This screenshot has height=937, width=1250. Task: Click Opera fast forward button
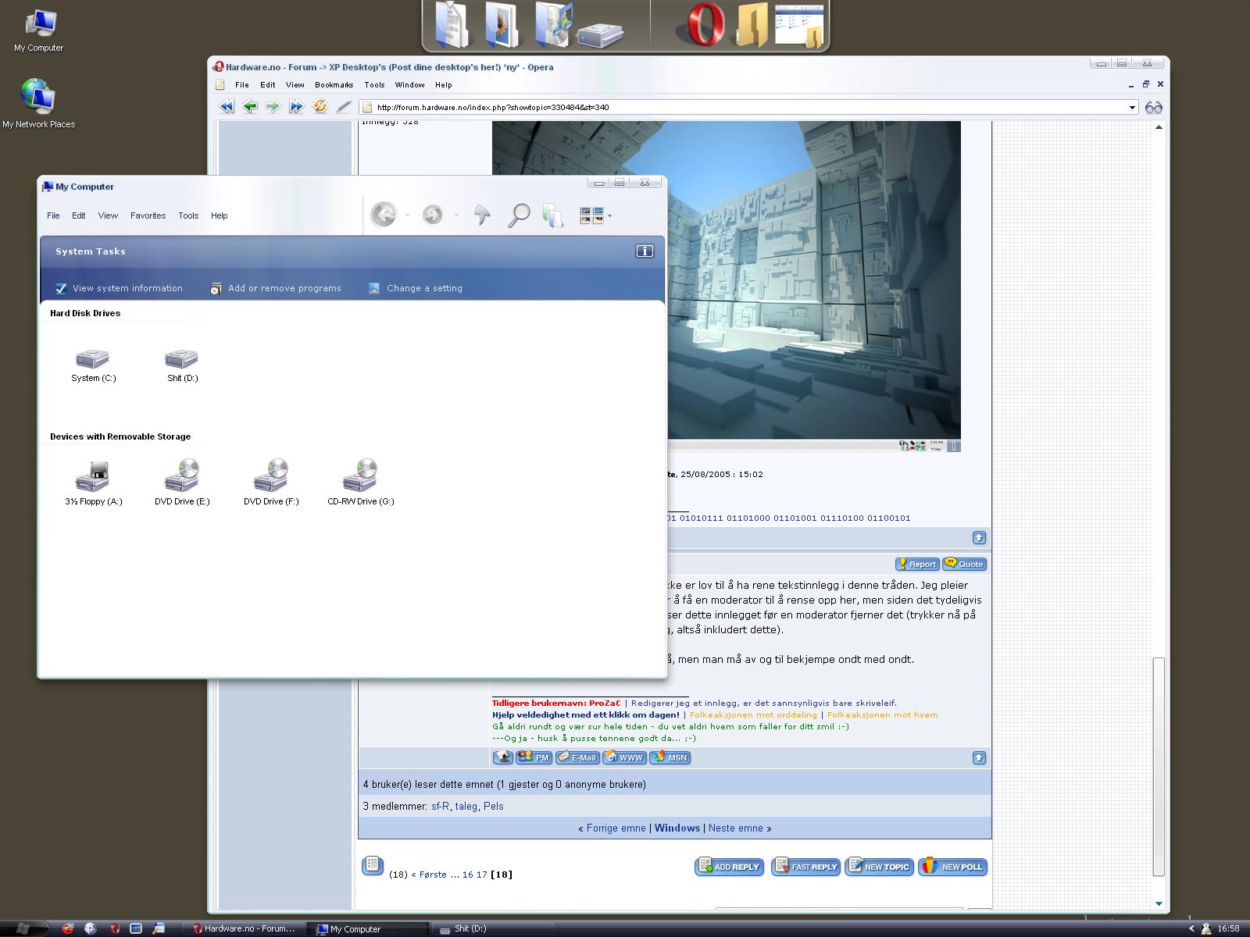click(296, 107)
